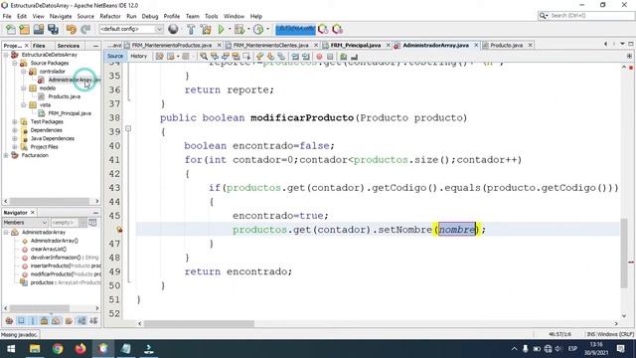Toggle Rectangular Selection in editor toolbar
The height and width of the screenshot is (358, 636).
(x=246, y=57)
